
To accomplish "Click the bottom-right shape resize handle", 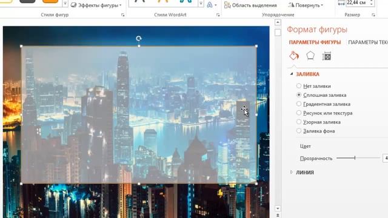I will pyautogui.click(x=256, y=183).
